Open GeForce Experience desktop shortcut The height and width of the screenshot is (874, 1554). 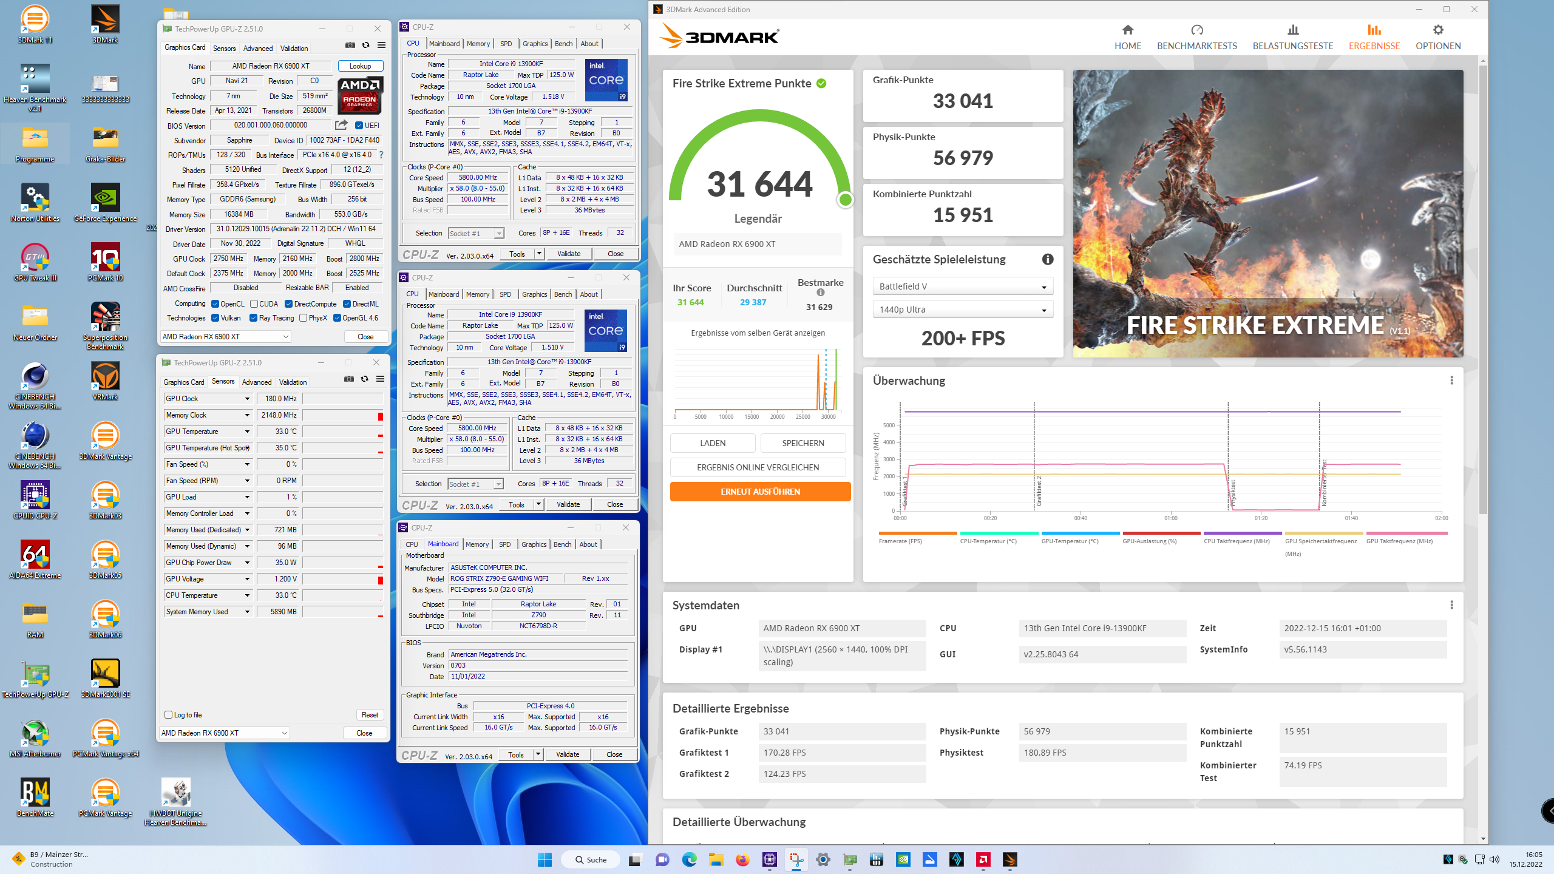pyautogui.click(x=106, y=203)
